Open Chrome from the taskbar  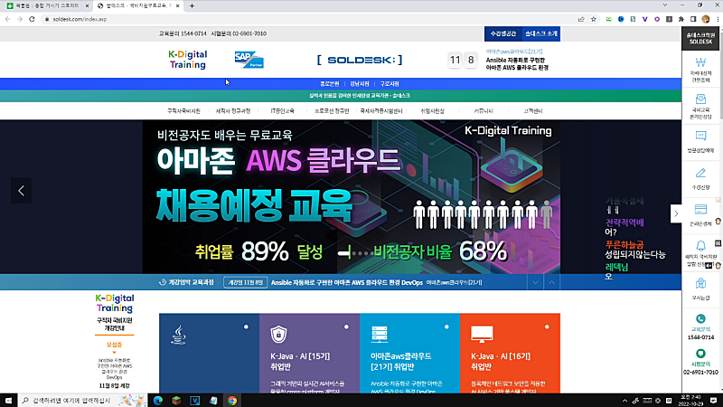pyautogui.click(x=232, y=400)
